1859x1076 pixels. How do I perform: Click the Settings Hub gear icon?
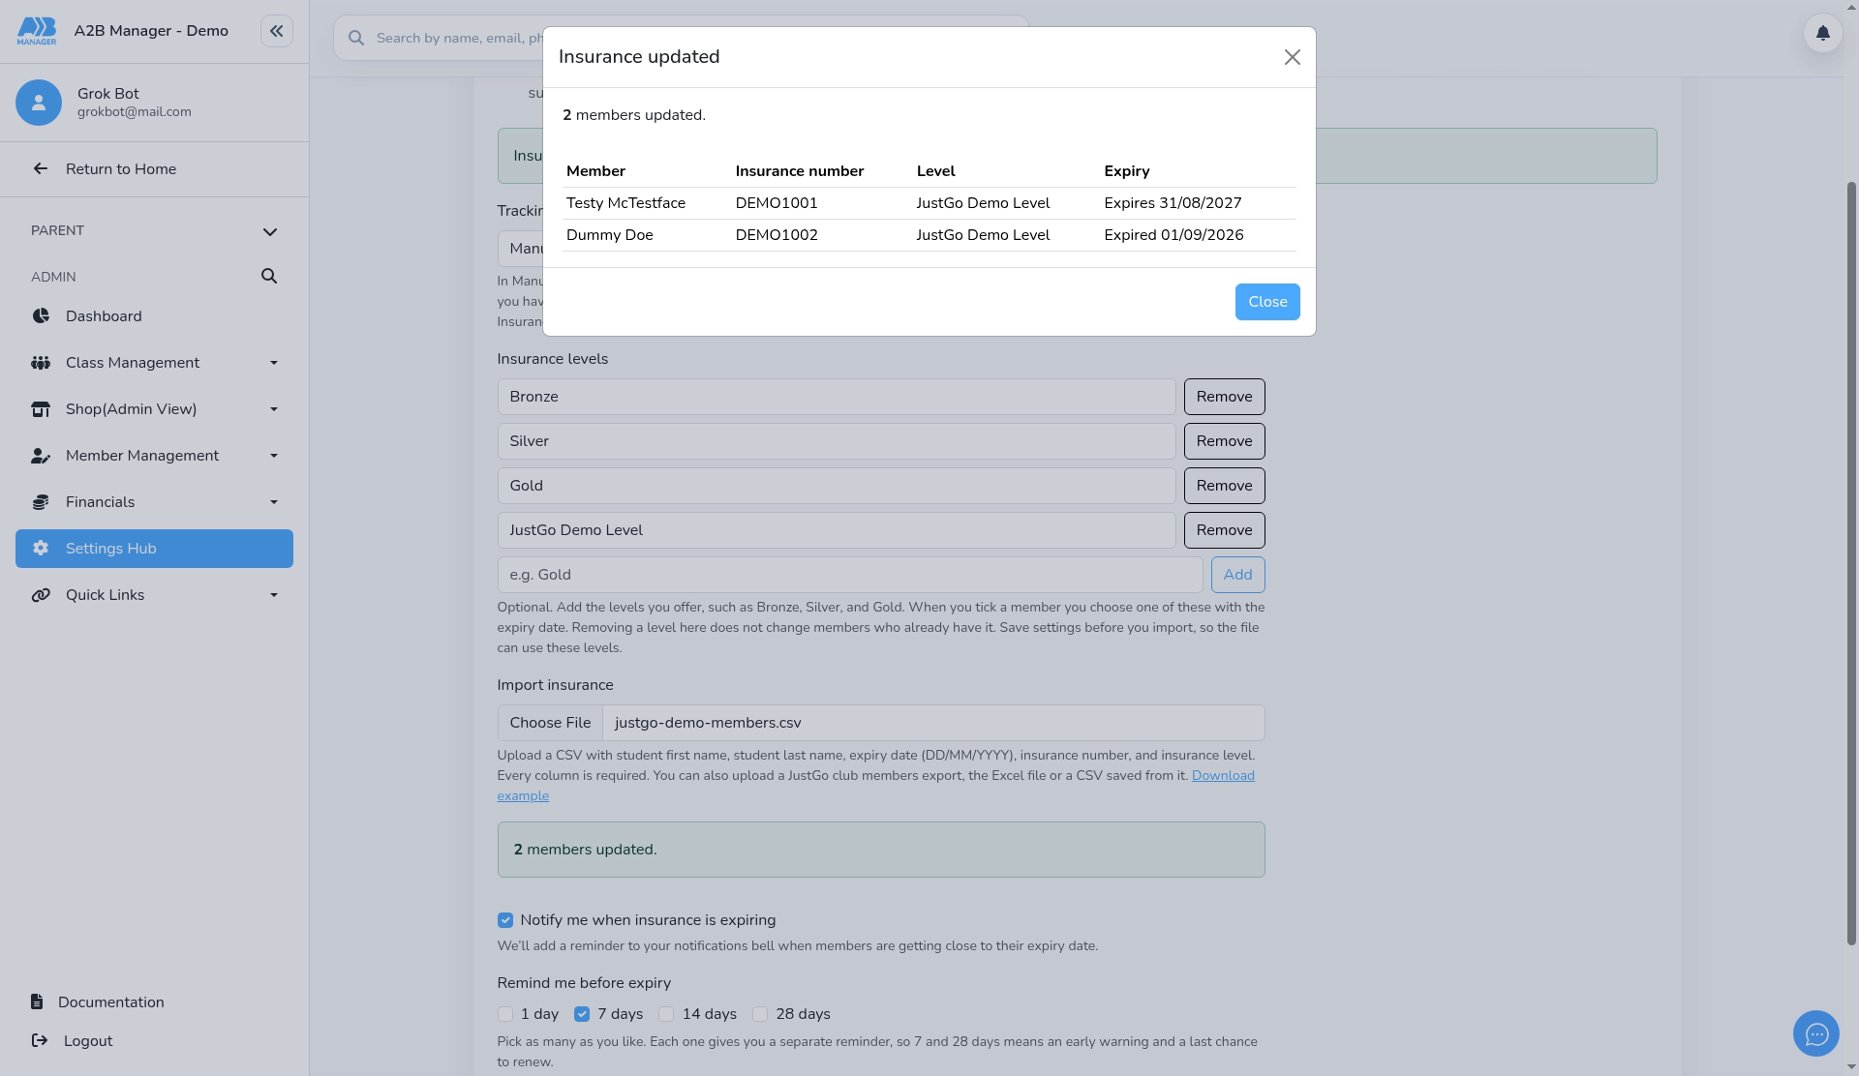(41, 549)
